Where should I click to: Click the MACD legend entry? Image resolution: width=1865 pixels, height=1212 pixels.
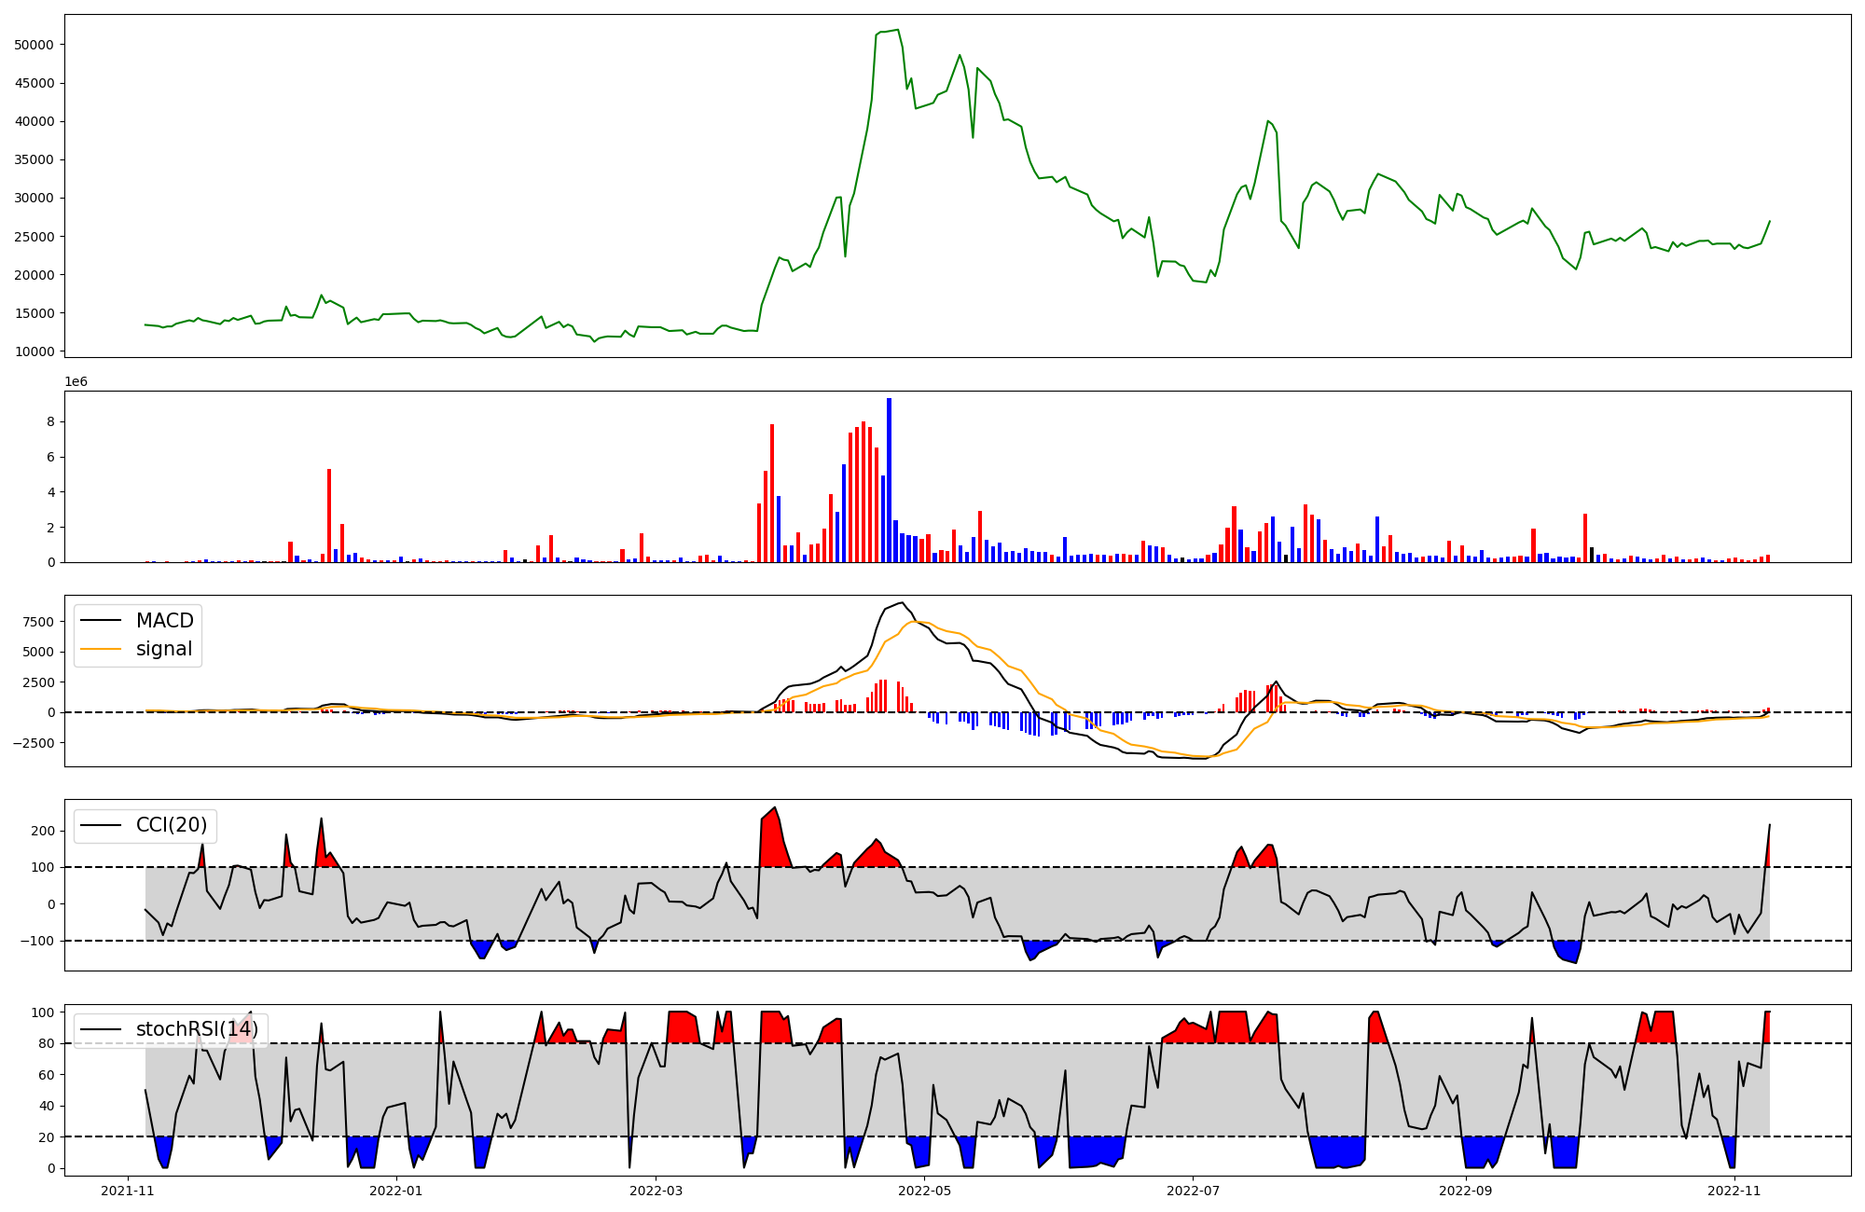pos(164,621)
